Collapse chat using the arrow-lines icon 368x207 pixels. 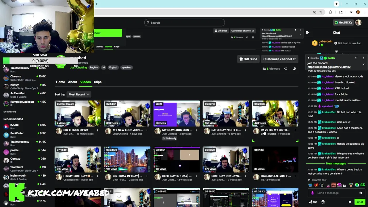[x=308, y=33]
